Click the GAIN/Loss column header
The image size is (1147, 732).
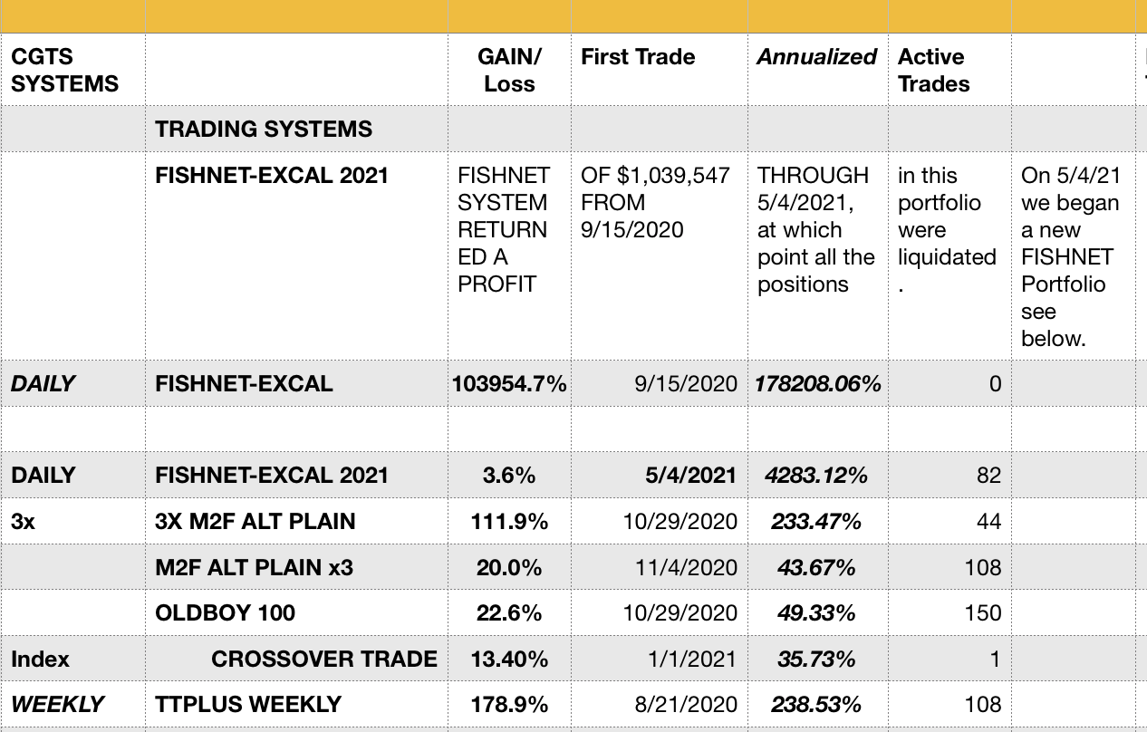tap(510, 70)
